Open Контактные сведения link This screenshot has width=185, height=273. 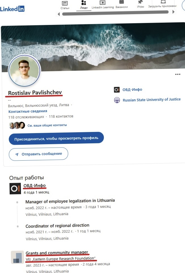point(28,111)
